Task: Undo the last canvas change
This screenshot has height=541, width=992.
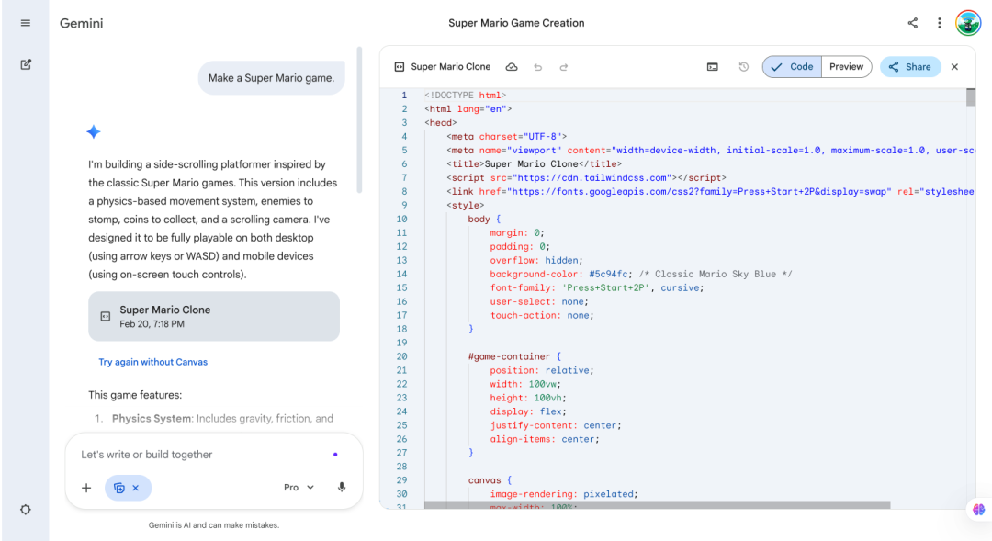Action: 537,67
